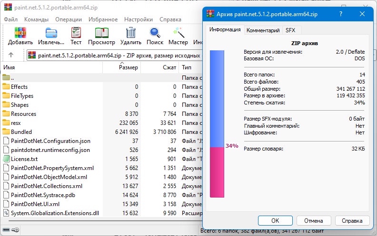377x236 pixels.
Task: Open the Файл menu
Action: (x=10, y=19)
